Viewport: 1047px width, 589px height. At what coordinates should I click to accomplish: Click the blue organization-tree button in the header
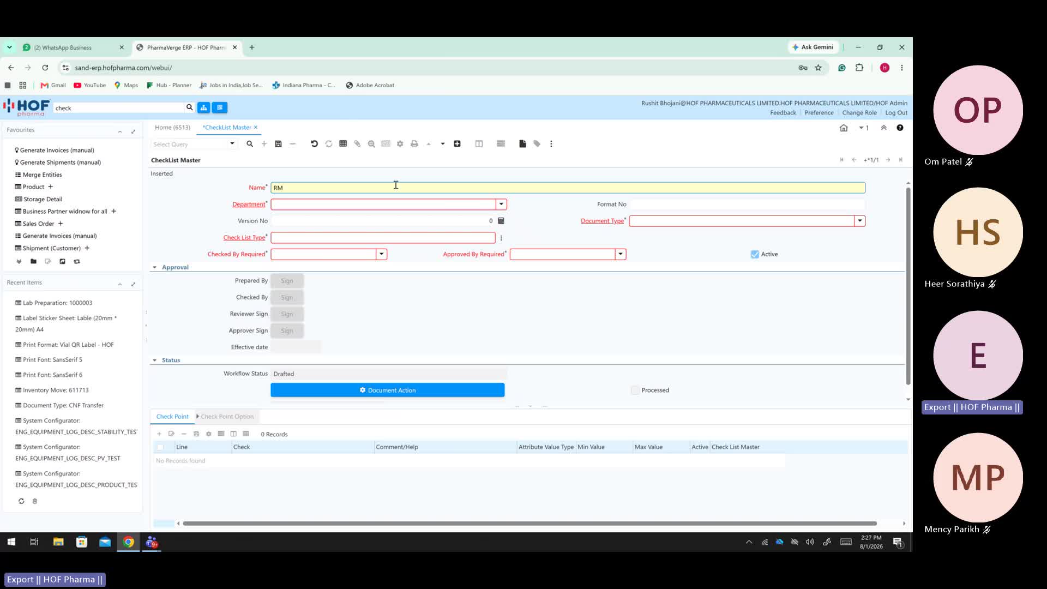pos(203,107)
